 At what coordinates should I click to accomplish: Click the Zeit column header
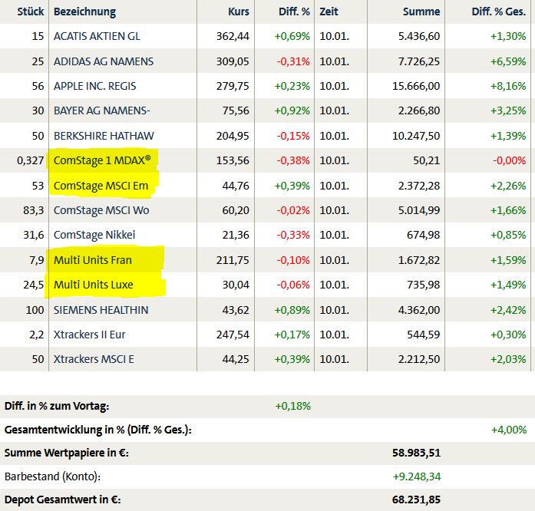(x=329, y=12)
